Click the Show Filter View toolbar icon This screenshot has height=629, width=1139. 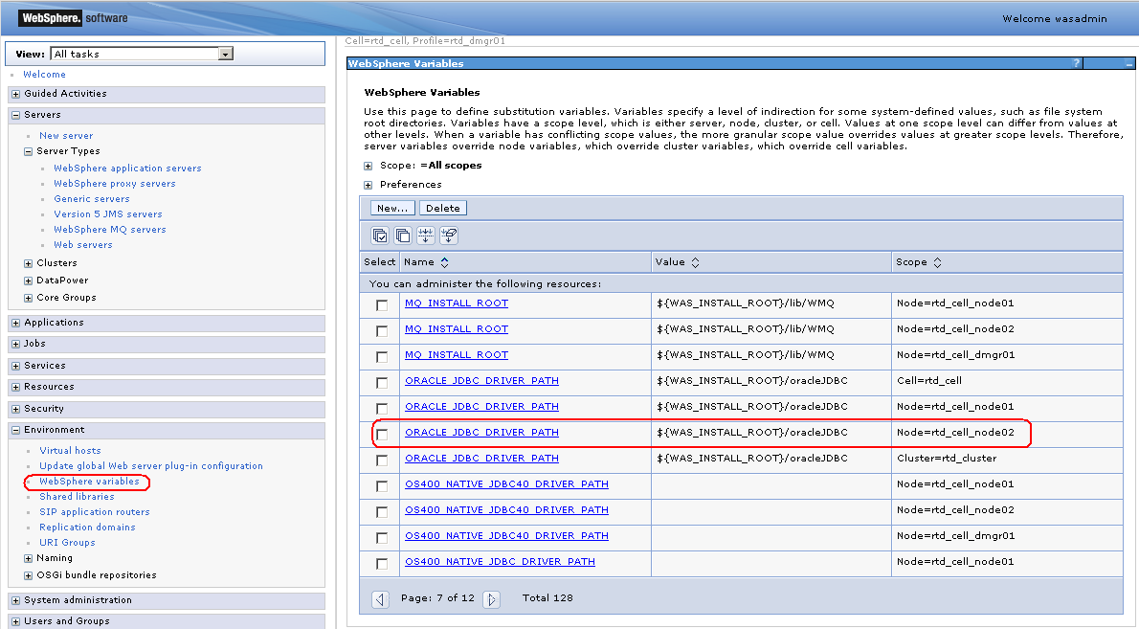tap(426, 236)
